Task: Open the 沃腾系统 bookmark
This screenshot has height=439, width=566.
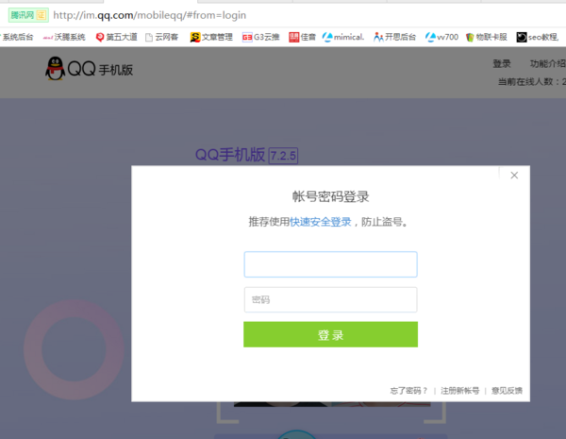Action: pyautogui.click(x=64, y=37)
